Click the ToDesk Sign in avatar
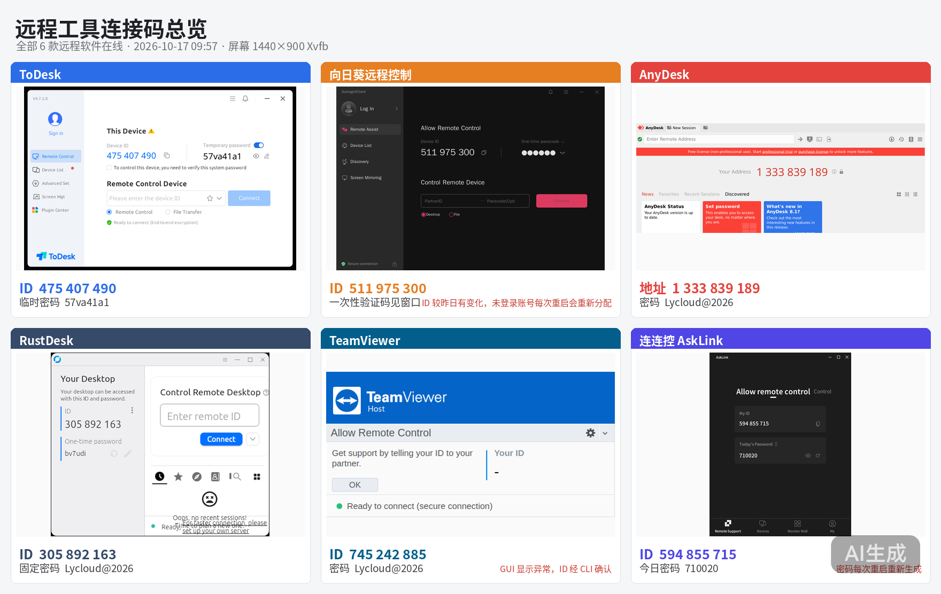Image resolution: width=941 pixels, height=594 pixels. (x=55, y=119)
